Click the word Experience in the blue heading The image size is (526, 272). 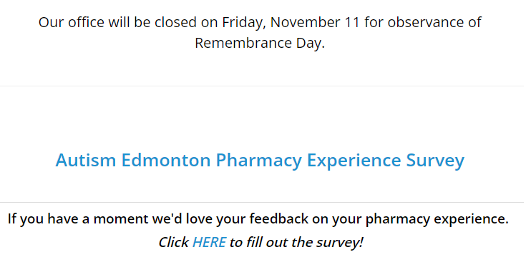[354, 161]
